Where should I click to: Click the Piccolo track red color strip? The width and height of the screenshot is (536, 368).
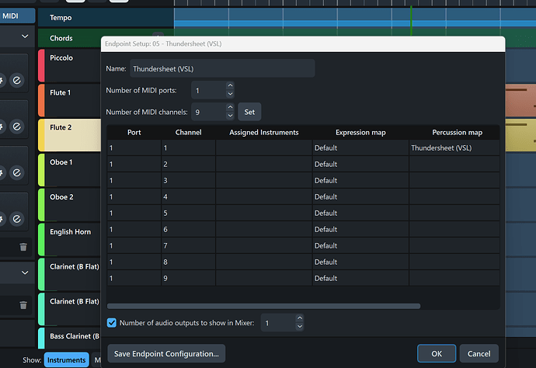41,66
